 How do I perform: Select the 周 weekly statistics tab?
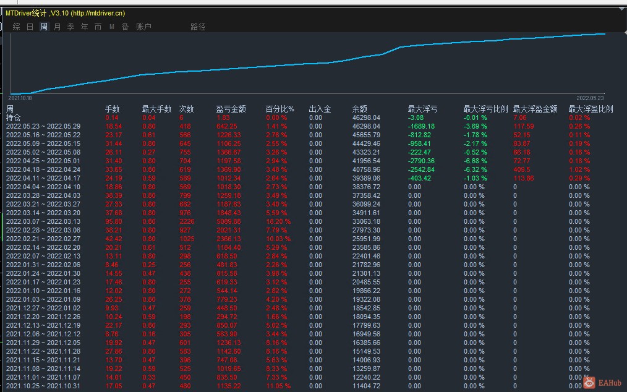click(x=43, y=27)
